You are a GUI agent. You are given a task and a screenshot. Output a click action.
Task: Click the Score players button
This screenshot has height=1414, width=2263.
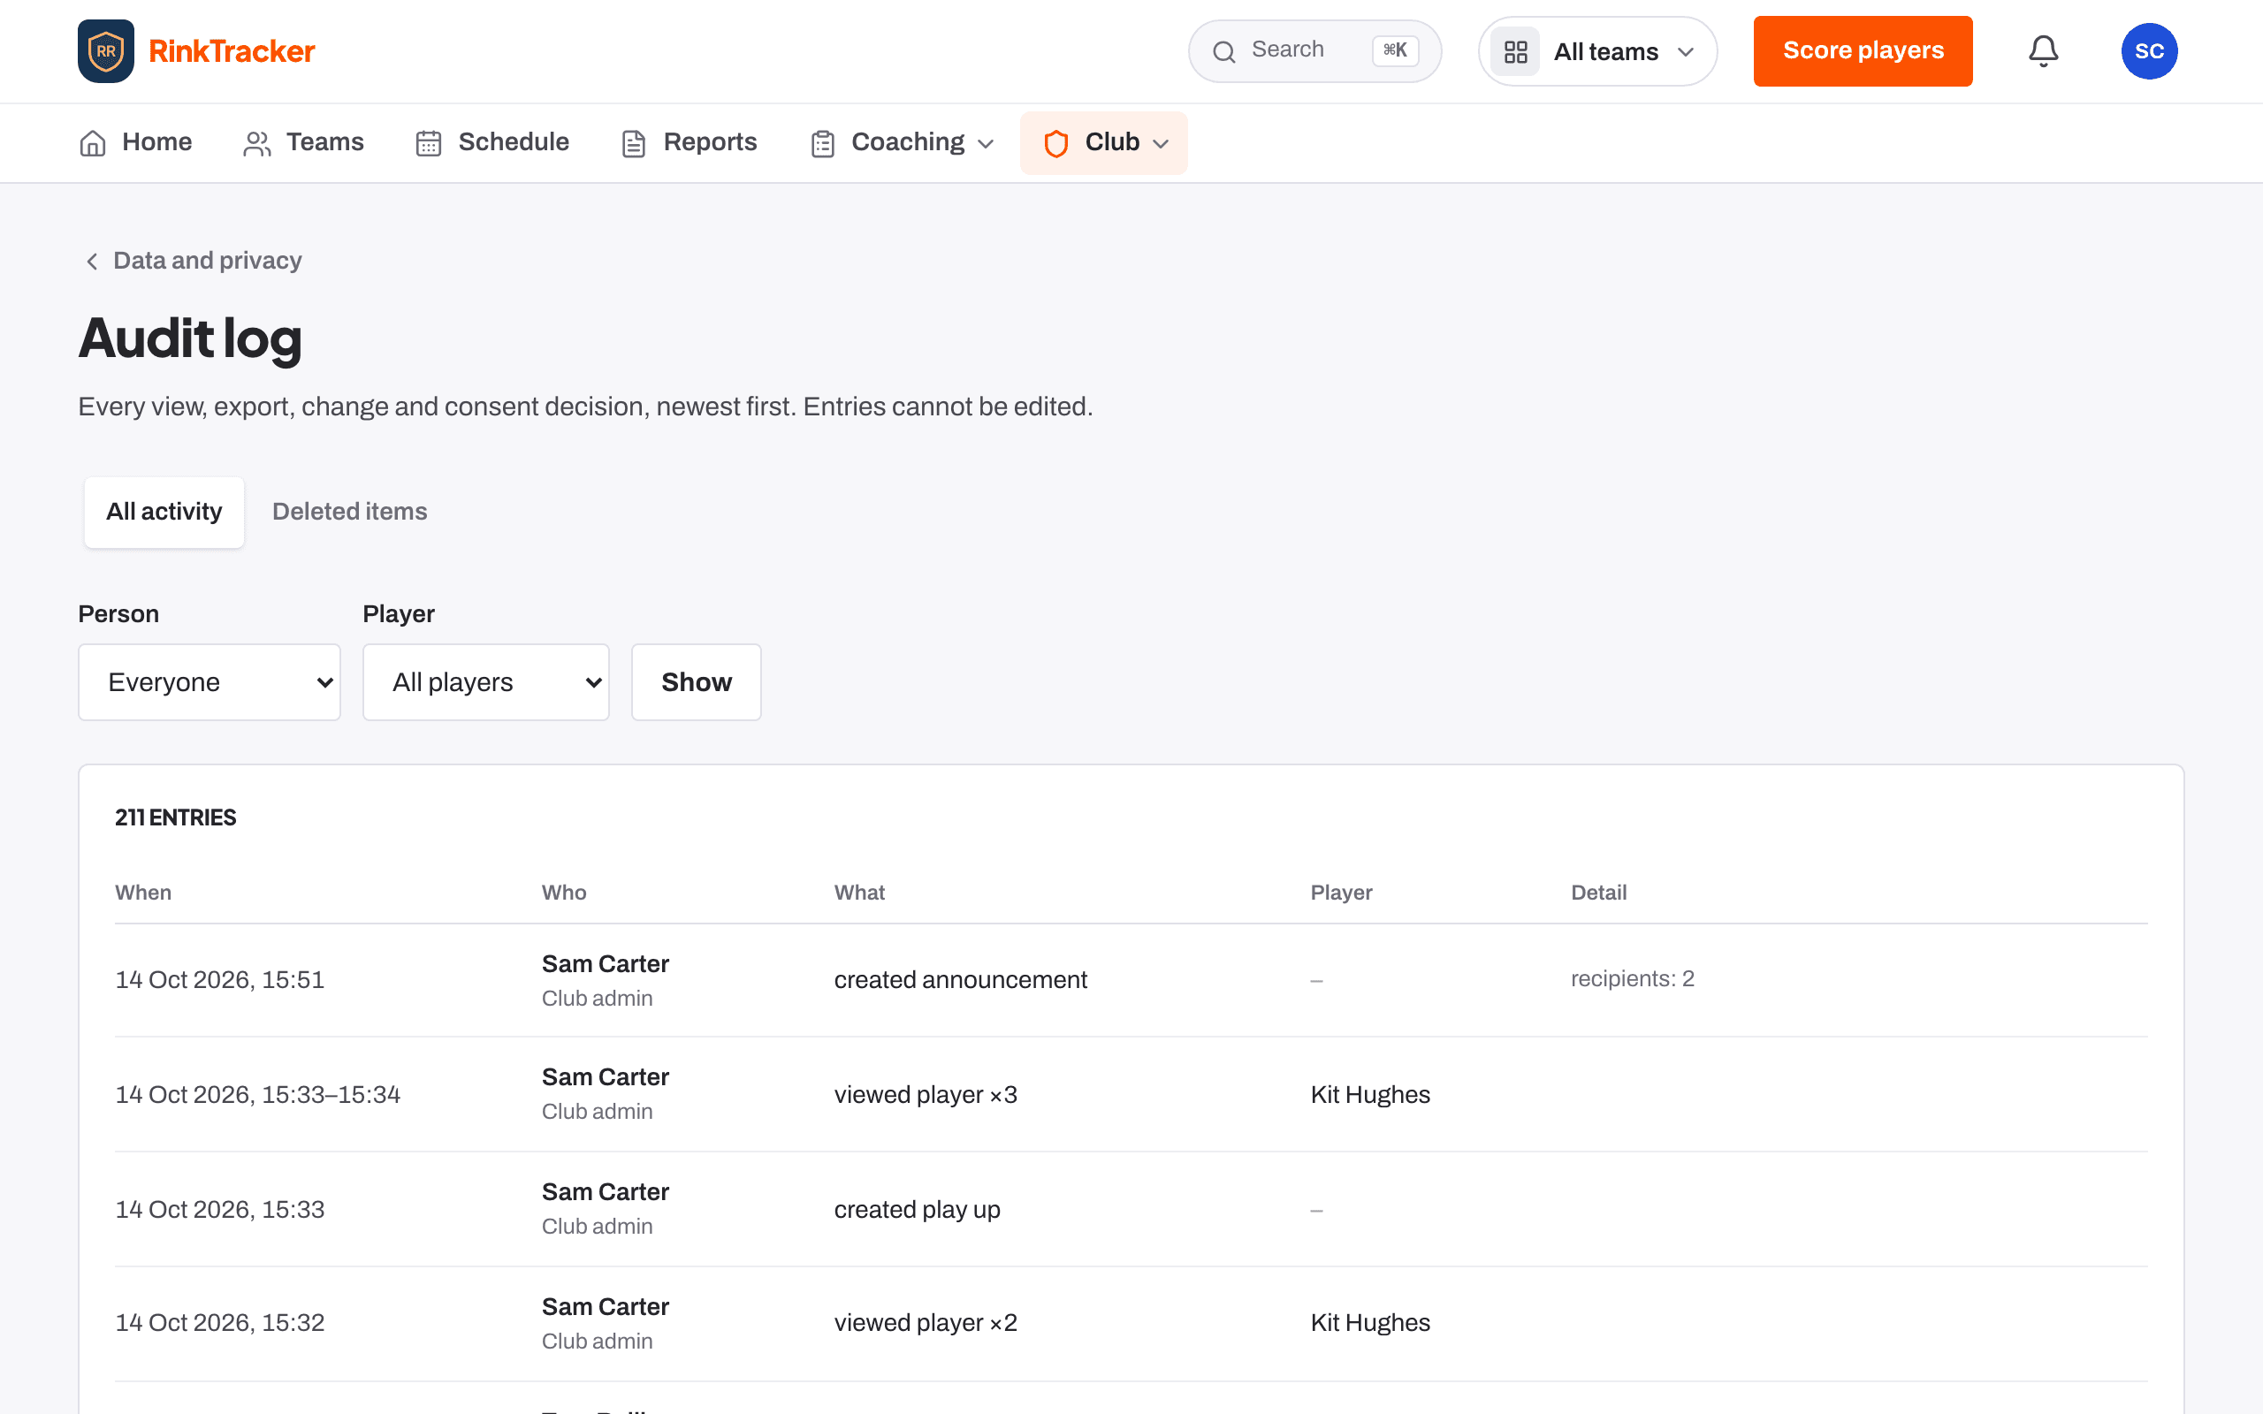(x=1863, y=50)
